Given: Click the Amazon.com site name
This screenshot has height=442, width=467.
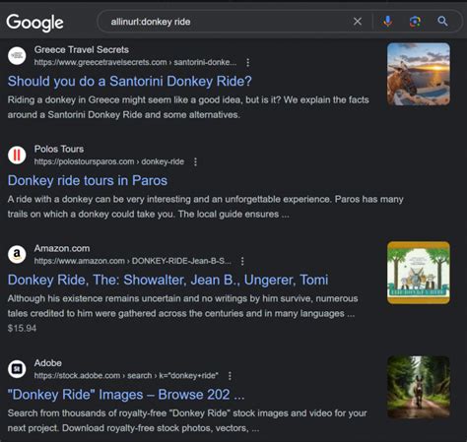Looking at the screenshot, I should (x=62, y=248).
